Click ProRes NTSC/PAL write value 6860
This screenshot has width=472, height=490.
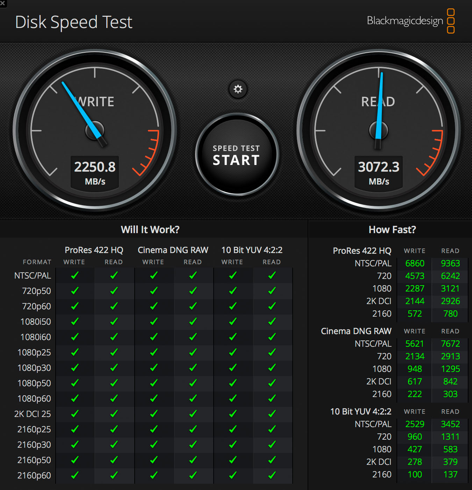(415, 264)
